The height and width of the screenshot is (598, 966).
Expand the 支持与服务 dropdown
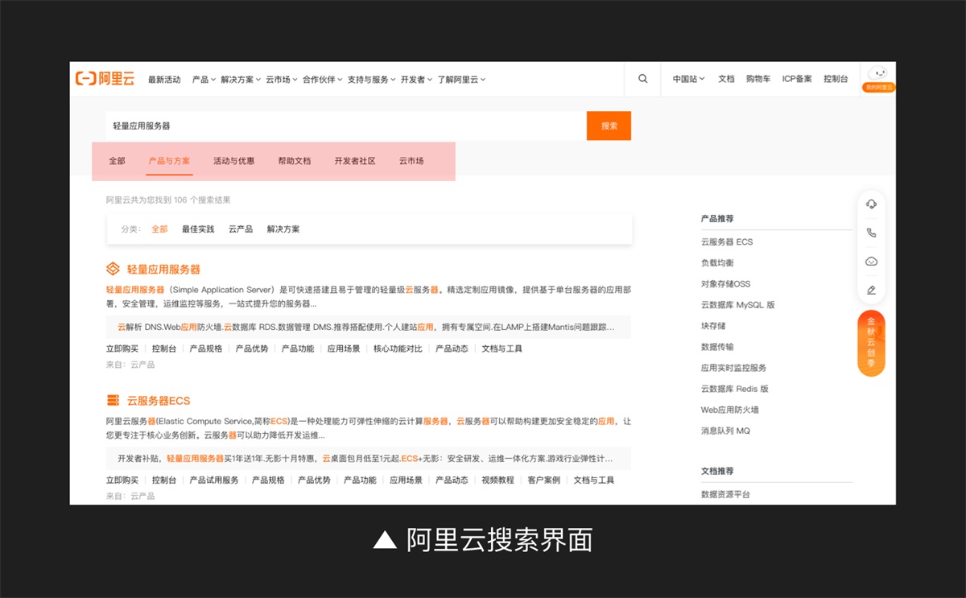click(372, 80)
